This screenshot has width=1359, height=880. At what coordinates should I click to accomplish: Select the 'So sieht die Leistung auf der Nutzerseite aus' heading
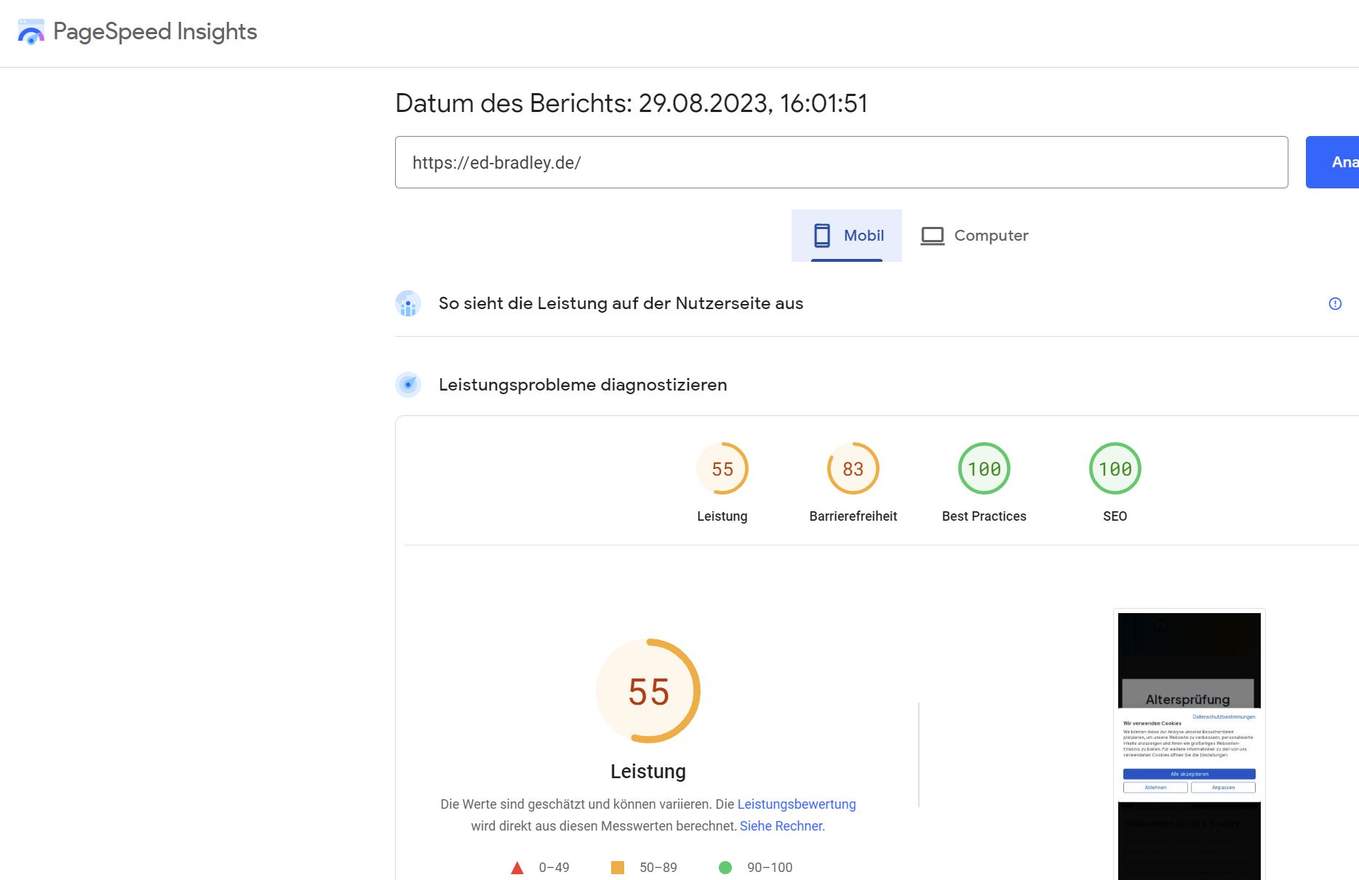tap(621, 303)
